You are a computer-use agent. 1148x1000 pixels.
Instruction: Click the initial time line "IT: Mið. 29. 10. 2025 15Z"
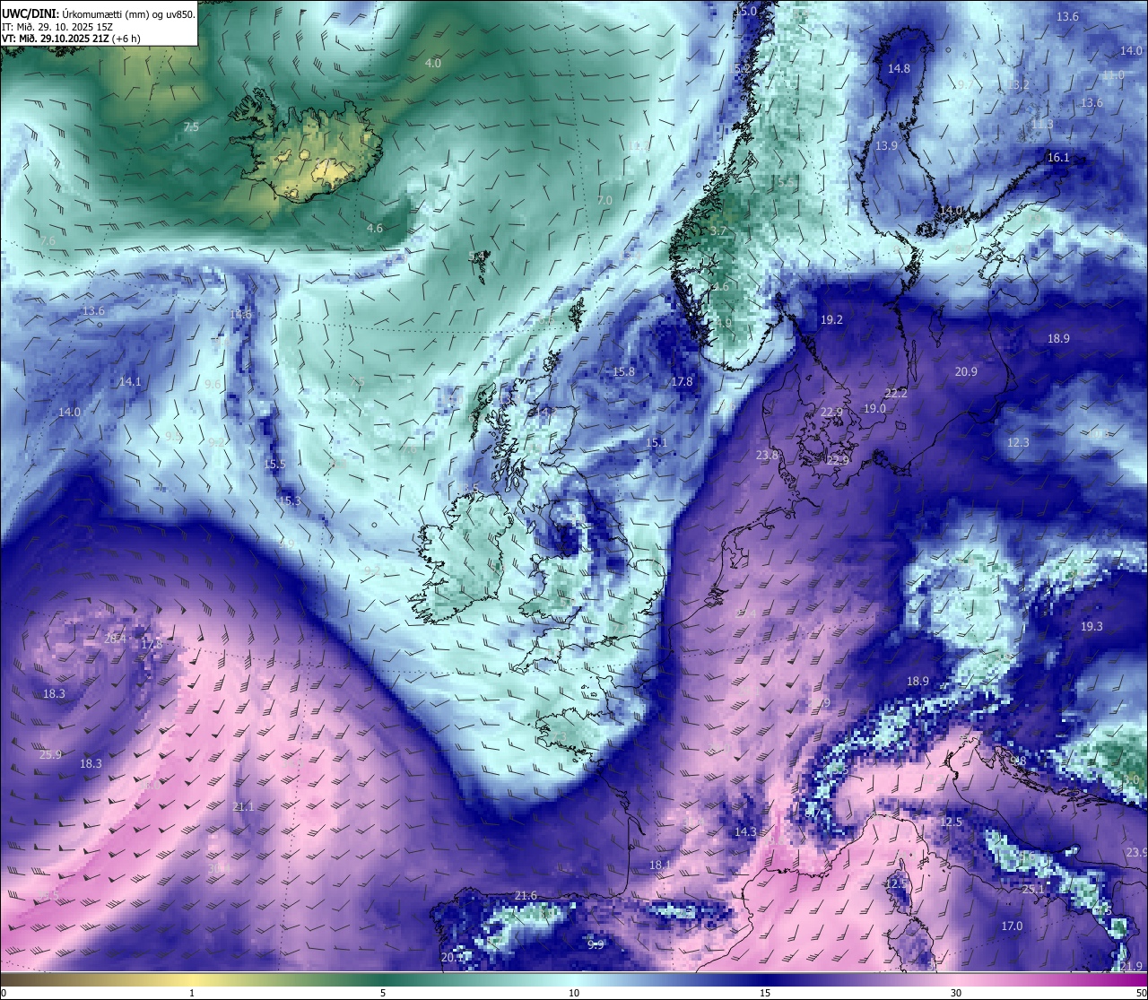57,26
